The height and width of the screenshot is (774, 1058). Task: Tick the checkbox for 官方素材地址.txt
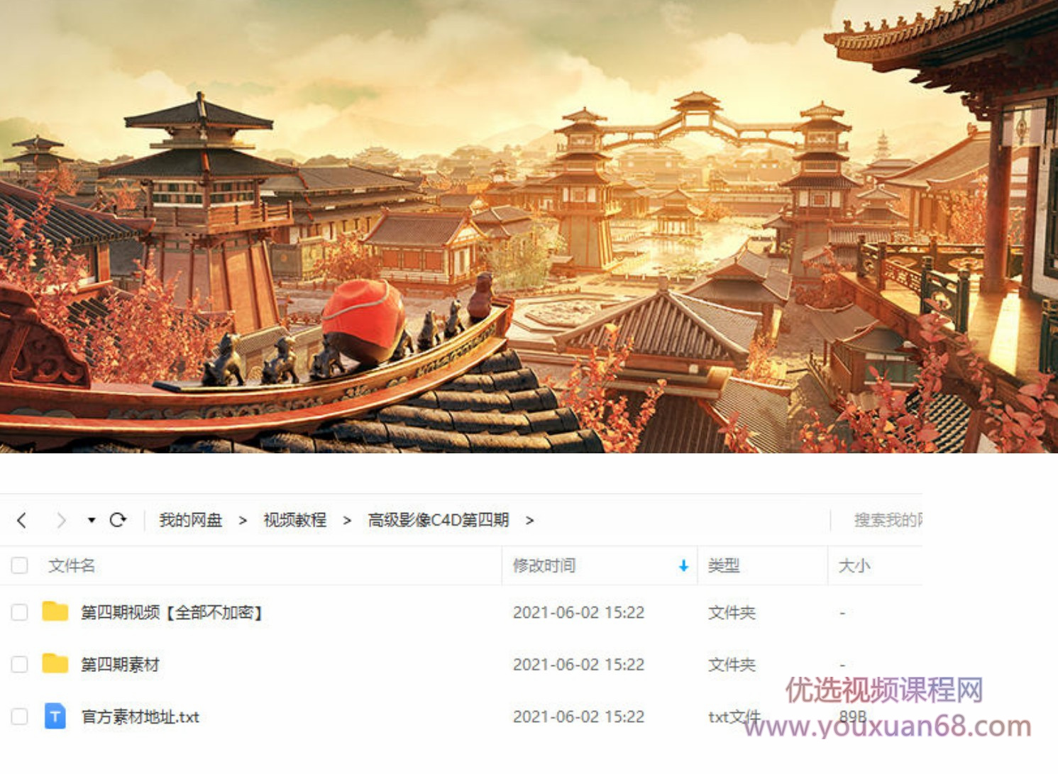click(x=20, y=717)
